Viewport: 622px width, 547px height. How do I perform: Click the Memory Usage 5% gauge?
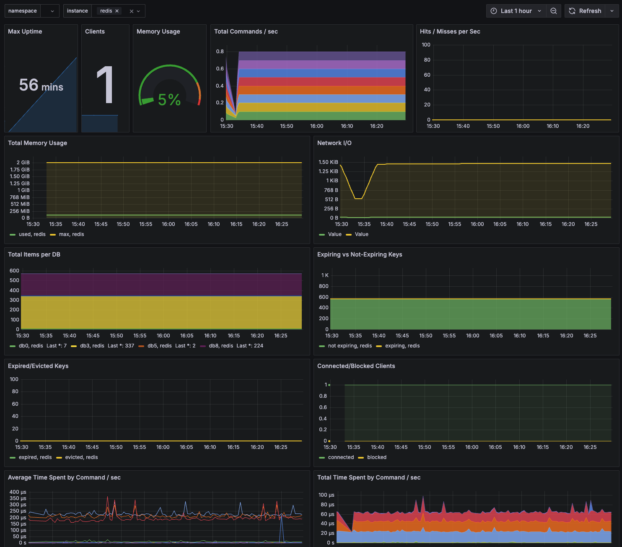[169, 86]
